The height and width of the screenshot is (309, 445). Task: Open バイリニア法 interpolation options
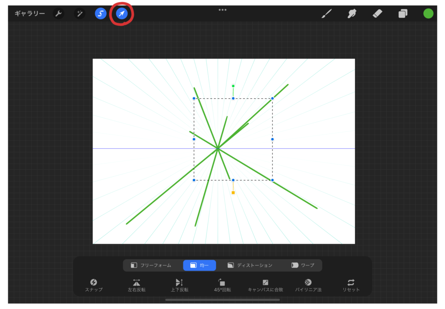[308, 285]
